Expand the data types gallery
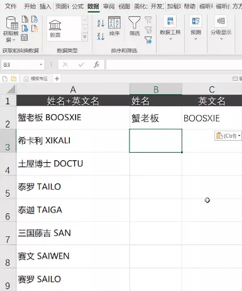The width and height of the screenshot is (242, 291). coord(85,37)
